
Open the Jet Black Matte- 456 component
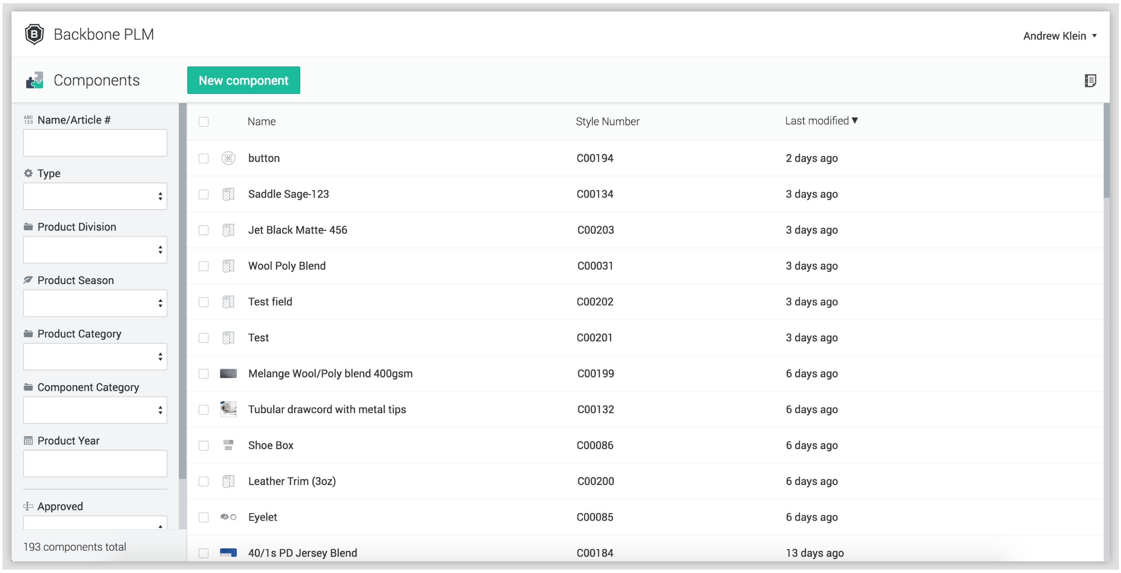pos(297,230)
